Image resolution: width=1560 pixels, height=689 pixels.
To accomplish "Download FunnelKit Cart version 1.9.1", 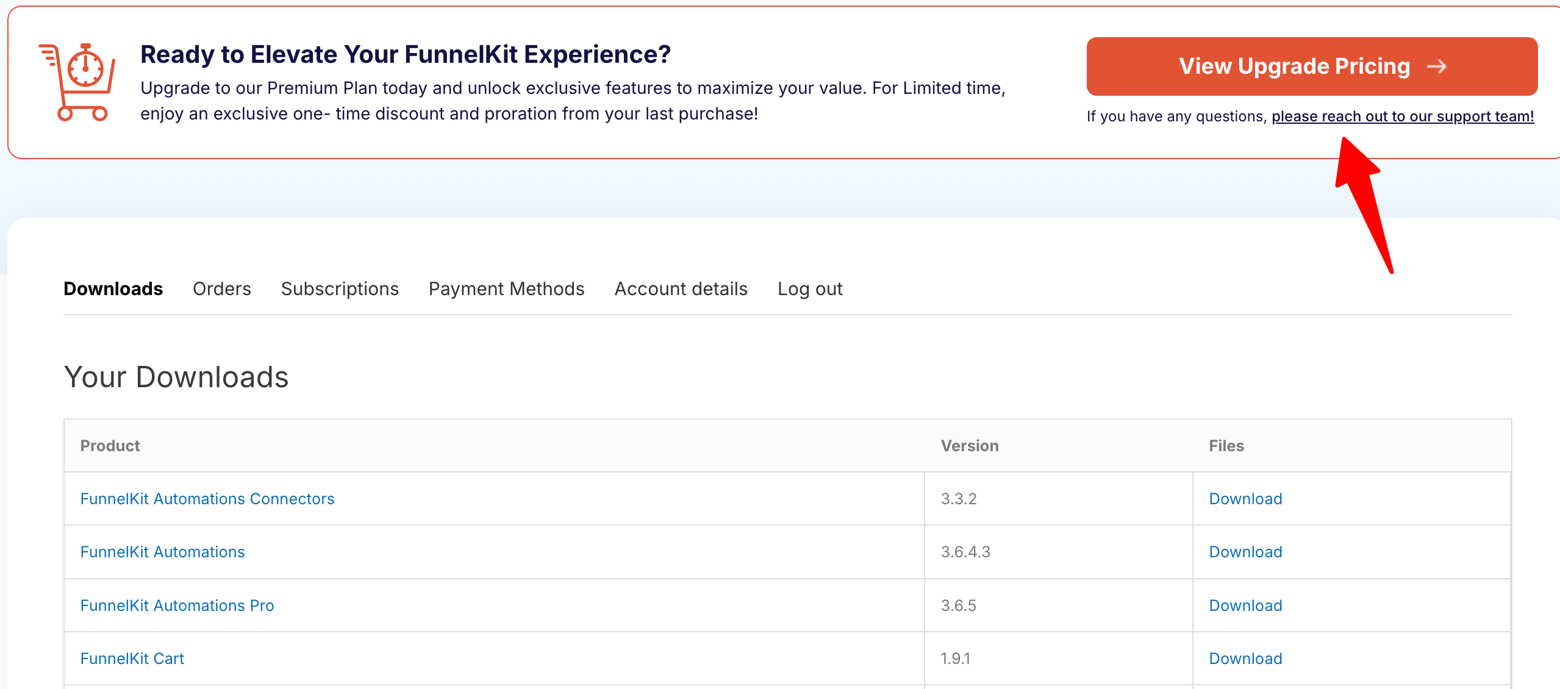I will click(1245, 659).
